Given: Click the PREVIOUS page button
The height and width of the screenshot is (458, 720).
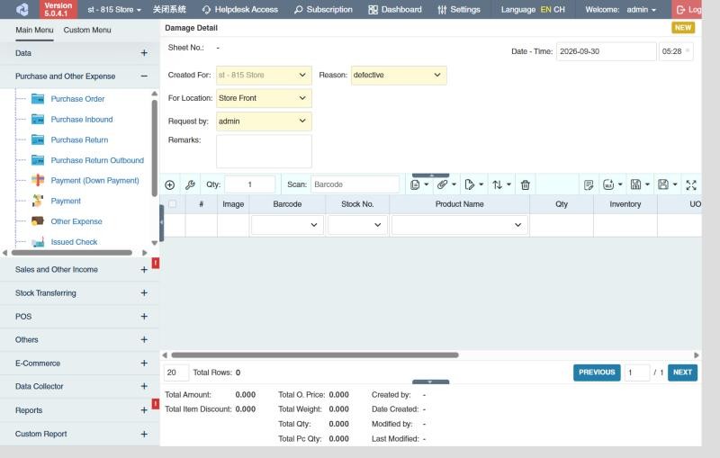Looking at the screenshot, I should click(597, 373).
